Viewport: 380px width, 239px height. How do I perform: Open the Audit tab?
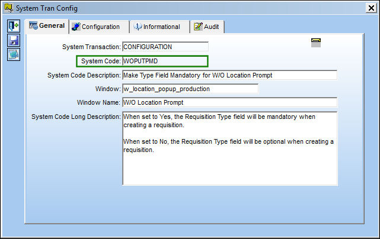[x=207, y=27]
